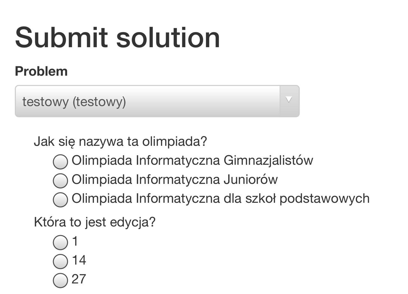Open the 'testowy (testowy)' problem select box
The height and width of the screenshot is (294, 408).
click(x=157, y=101)
